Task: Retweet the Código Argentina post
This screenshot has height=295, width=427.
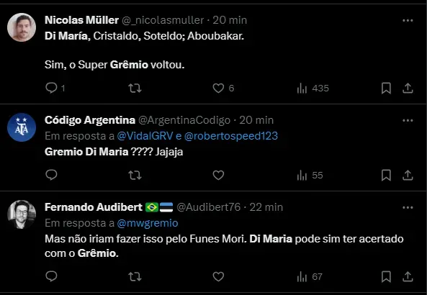Action: coord(135,176)
